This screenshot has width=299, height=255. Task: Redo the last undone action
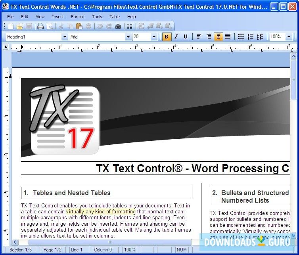click(109, 26)
